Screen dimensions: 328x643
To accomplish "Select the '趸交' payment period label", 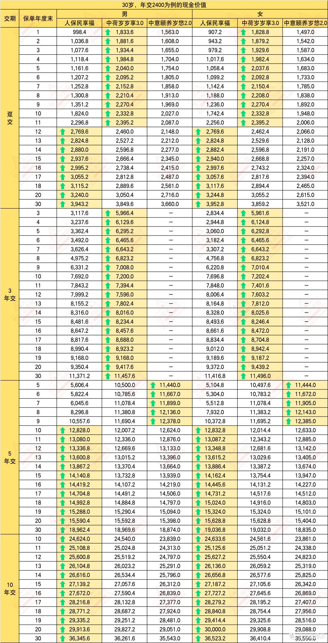I will (10, 118).
